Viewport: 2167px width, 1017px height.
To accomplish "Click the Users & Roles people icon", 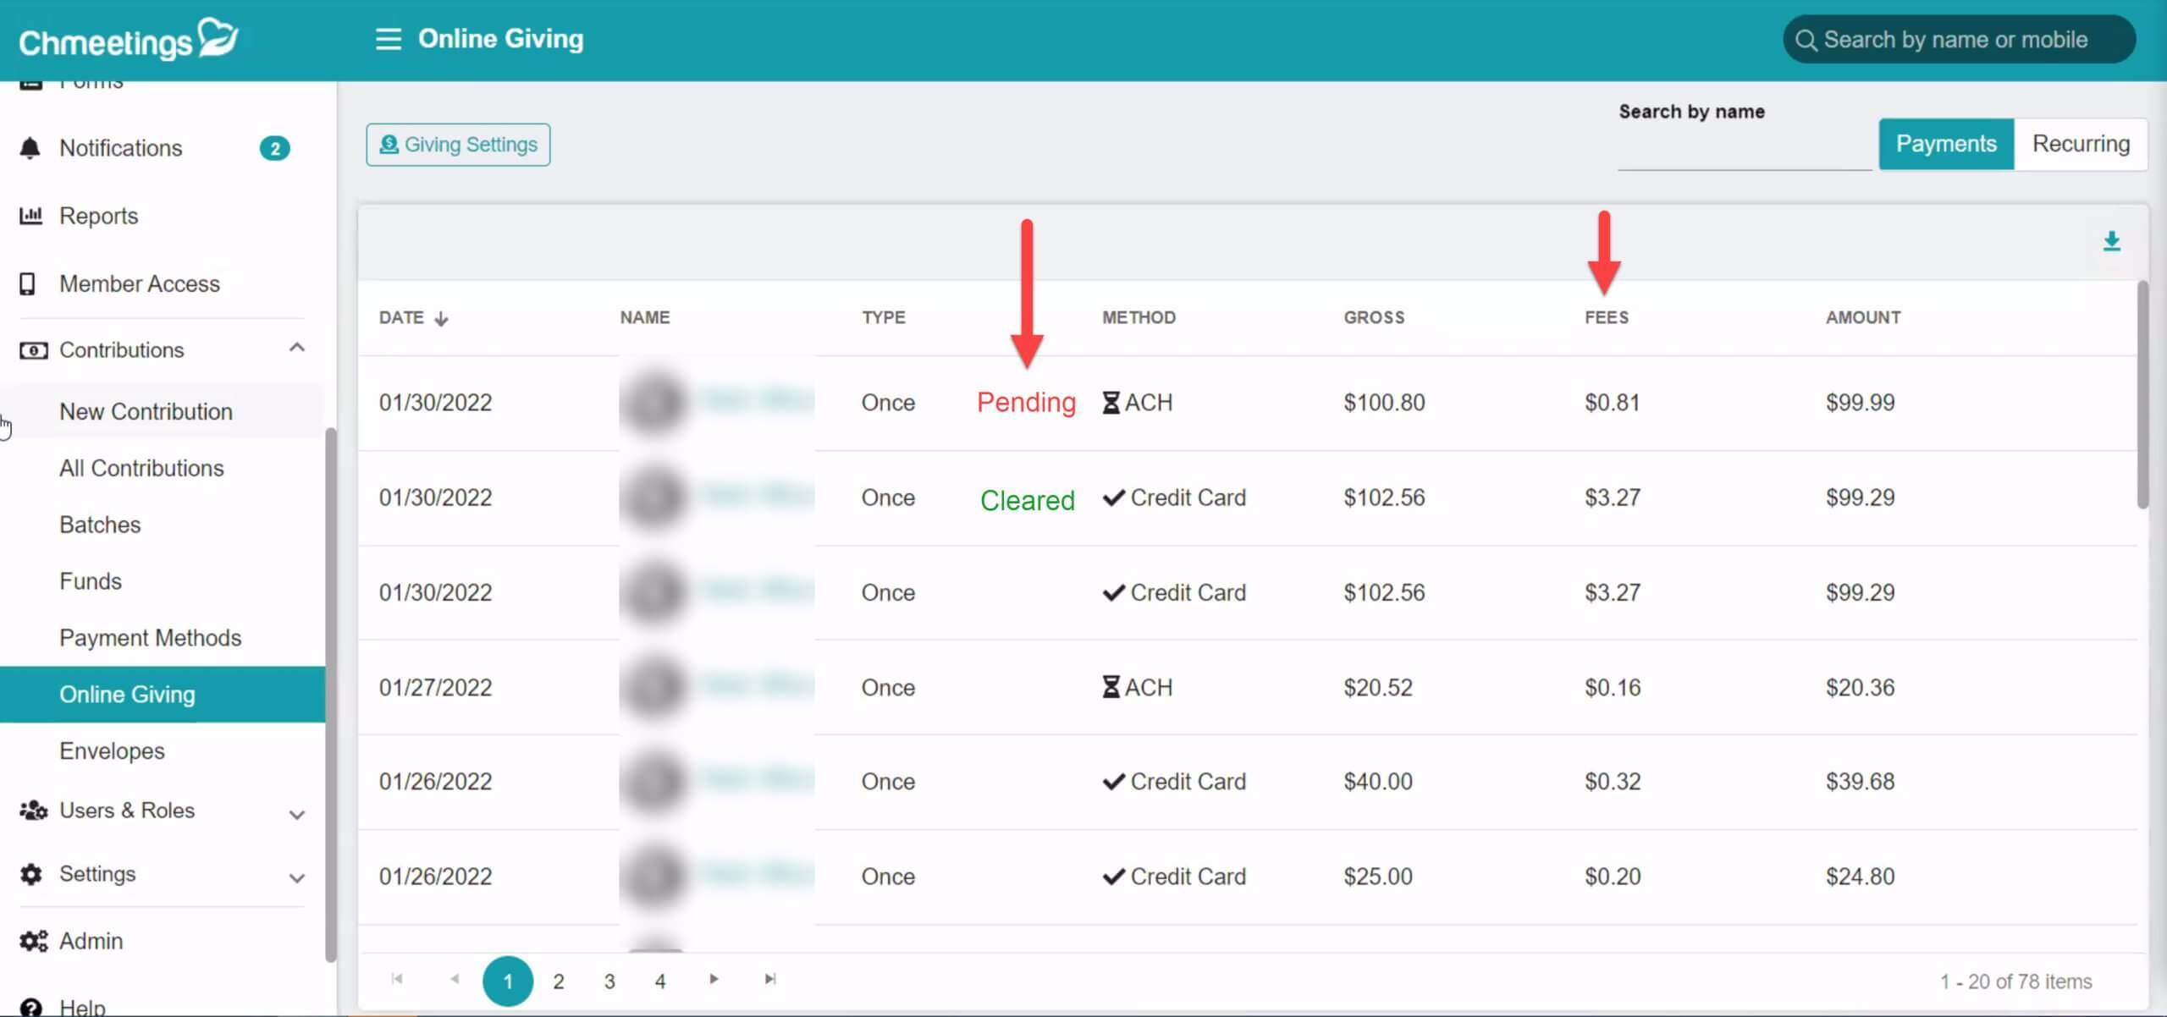I will (33, 811).
